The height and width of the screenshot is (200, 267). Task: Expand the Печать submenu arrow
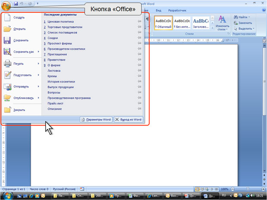tap(38, 63)
